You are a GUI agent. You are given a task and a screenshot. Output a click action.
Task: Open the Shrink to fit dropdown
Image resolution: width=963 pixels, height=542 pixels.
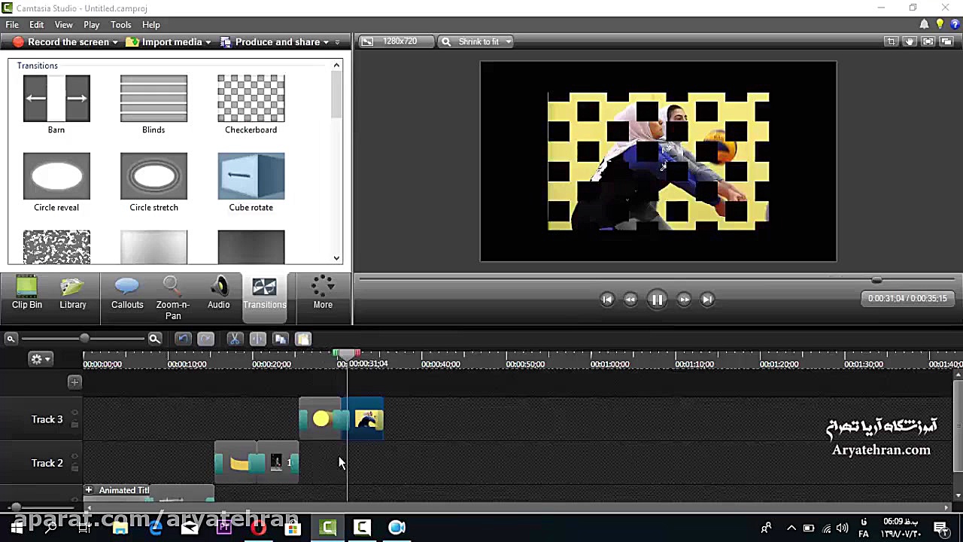point(478,42)
